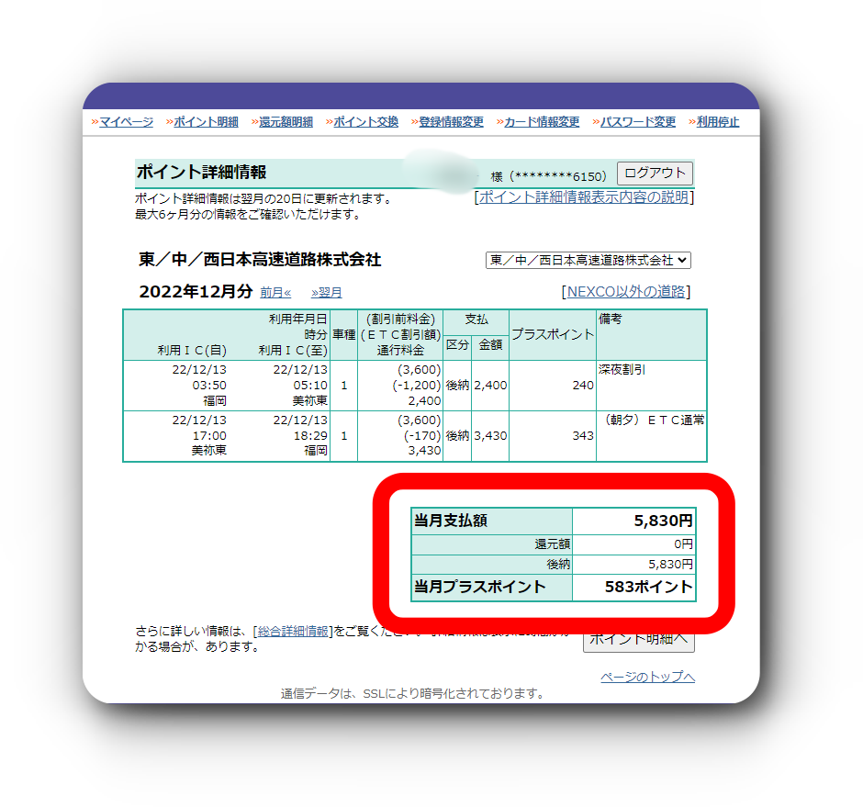Click the 583ポイント monthly plus points value

click(x=648, y=587)
